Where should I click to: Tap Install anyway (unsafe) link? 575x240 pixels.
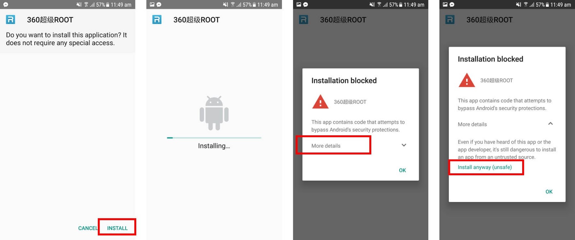(484, 167)
